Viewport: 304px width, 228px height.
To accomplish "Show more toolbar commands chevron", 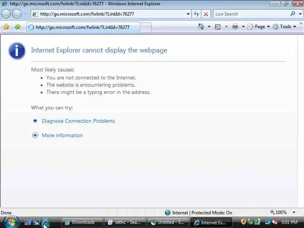I will 301,24.
